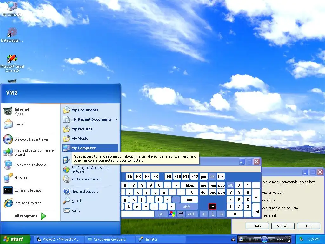Click the My Computer desktop icon

click(x=12, y=8)
